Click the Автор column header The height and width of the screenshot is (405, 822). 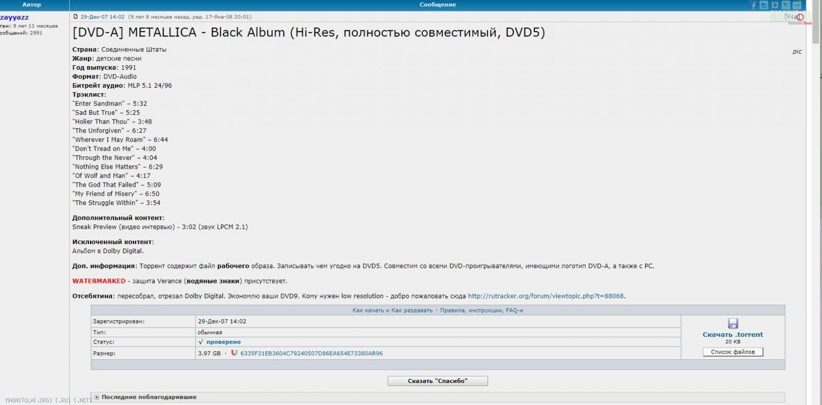(x=31, y=5)
